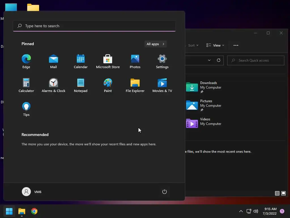
Task: Launch the Photos app
Action: point(135,62)
